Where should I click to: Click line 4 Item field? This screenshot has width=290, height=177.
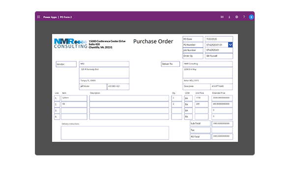point(74,117)
